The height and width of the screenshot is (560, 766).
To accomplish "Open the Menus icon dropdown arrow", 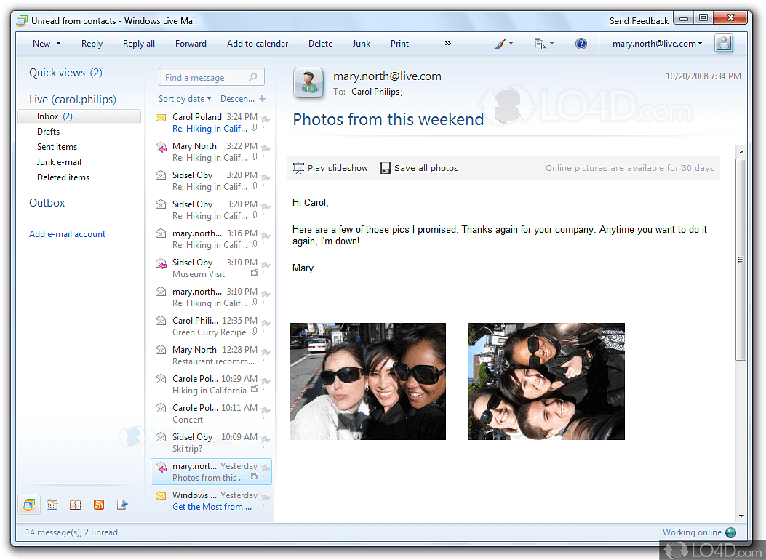I will click(552, 44).
